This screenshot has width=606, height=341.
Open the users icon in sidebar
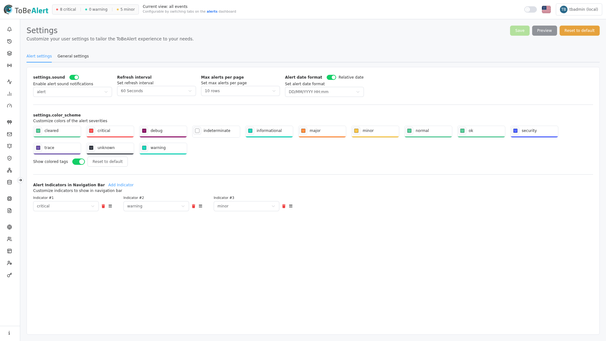click(x=9, y=239)
